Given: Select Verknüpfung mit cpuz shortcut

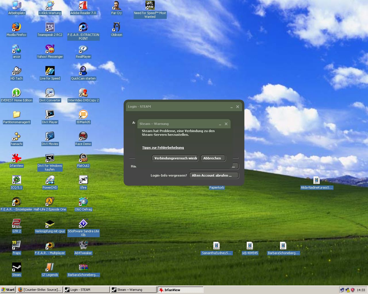Looking at the screenshot, I should [x=50, y=226].
